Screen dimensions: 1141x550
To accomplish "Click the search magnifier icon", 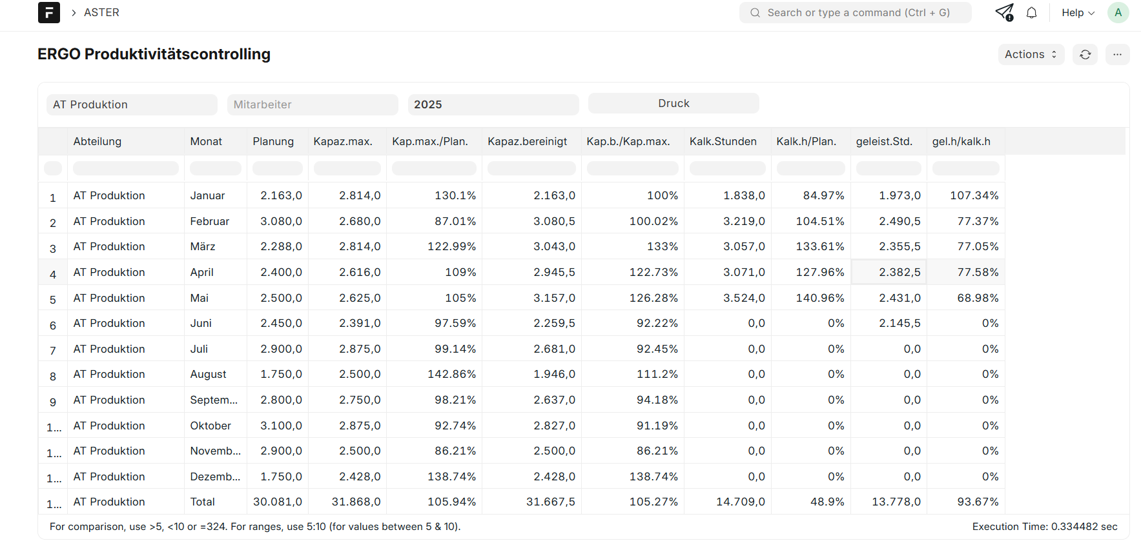I will pos(755,13).
